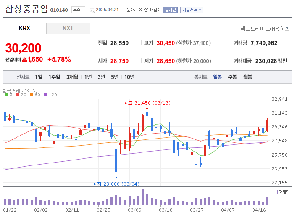Switch to the NXT tab

(x=68, y=28)
